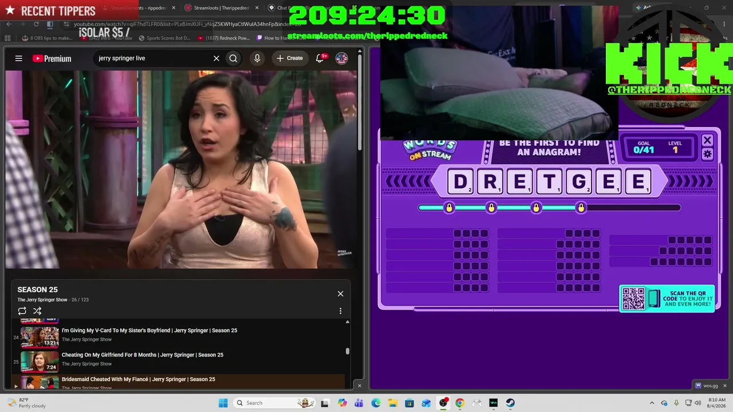
Task: Close the small overlay X below playlist
Action: click(360, 386)
